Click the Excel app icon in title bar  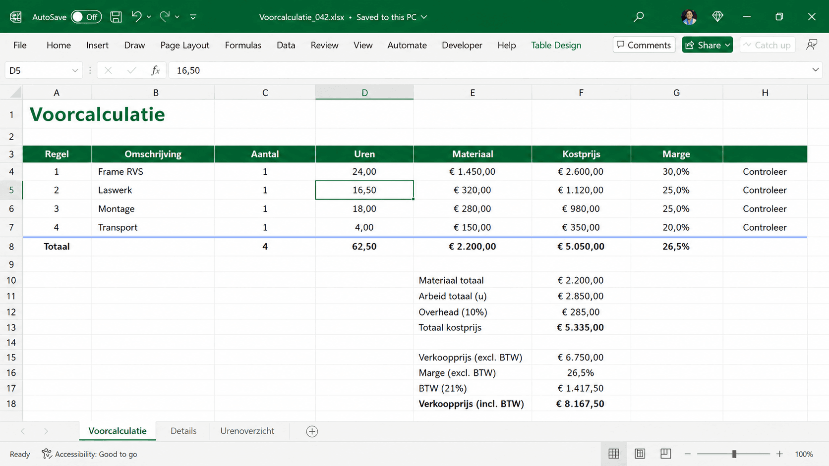(x=16, y=17)
